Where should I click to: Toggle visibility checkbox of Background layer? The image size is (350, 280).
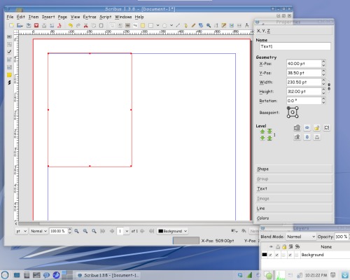pos(271,255)
